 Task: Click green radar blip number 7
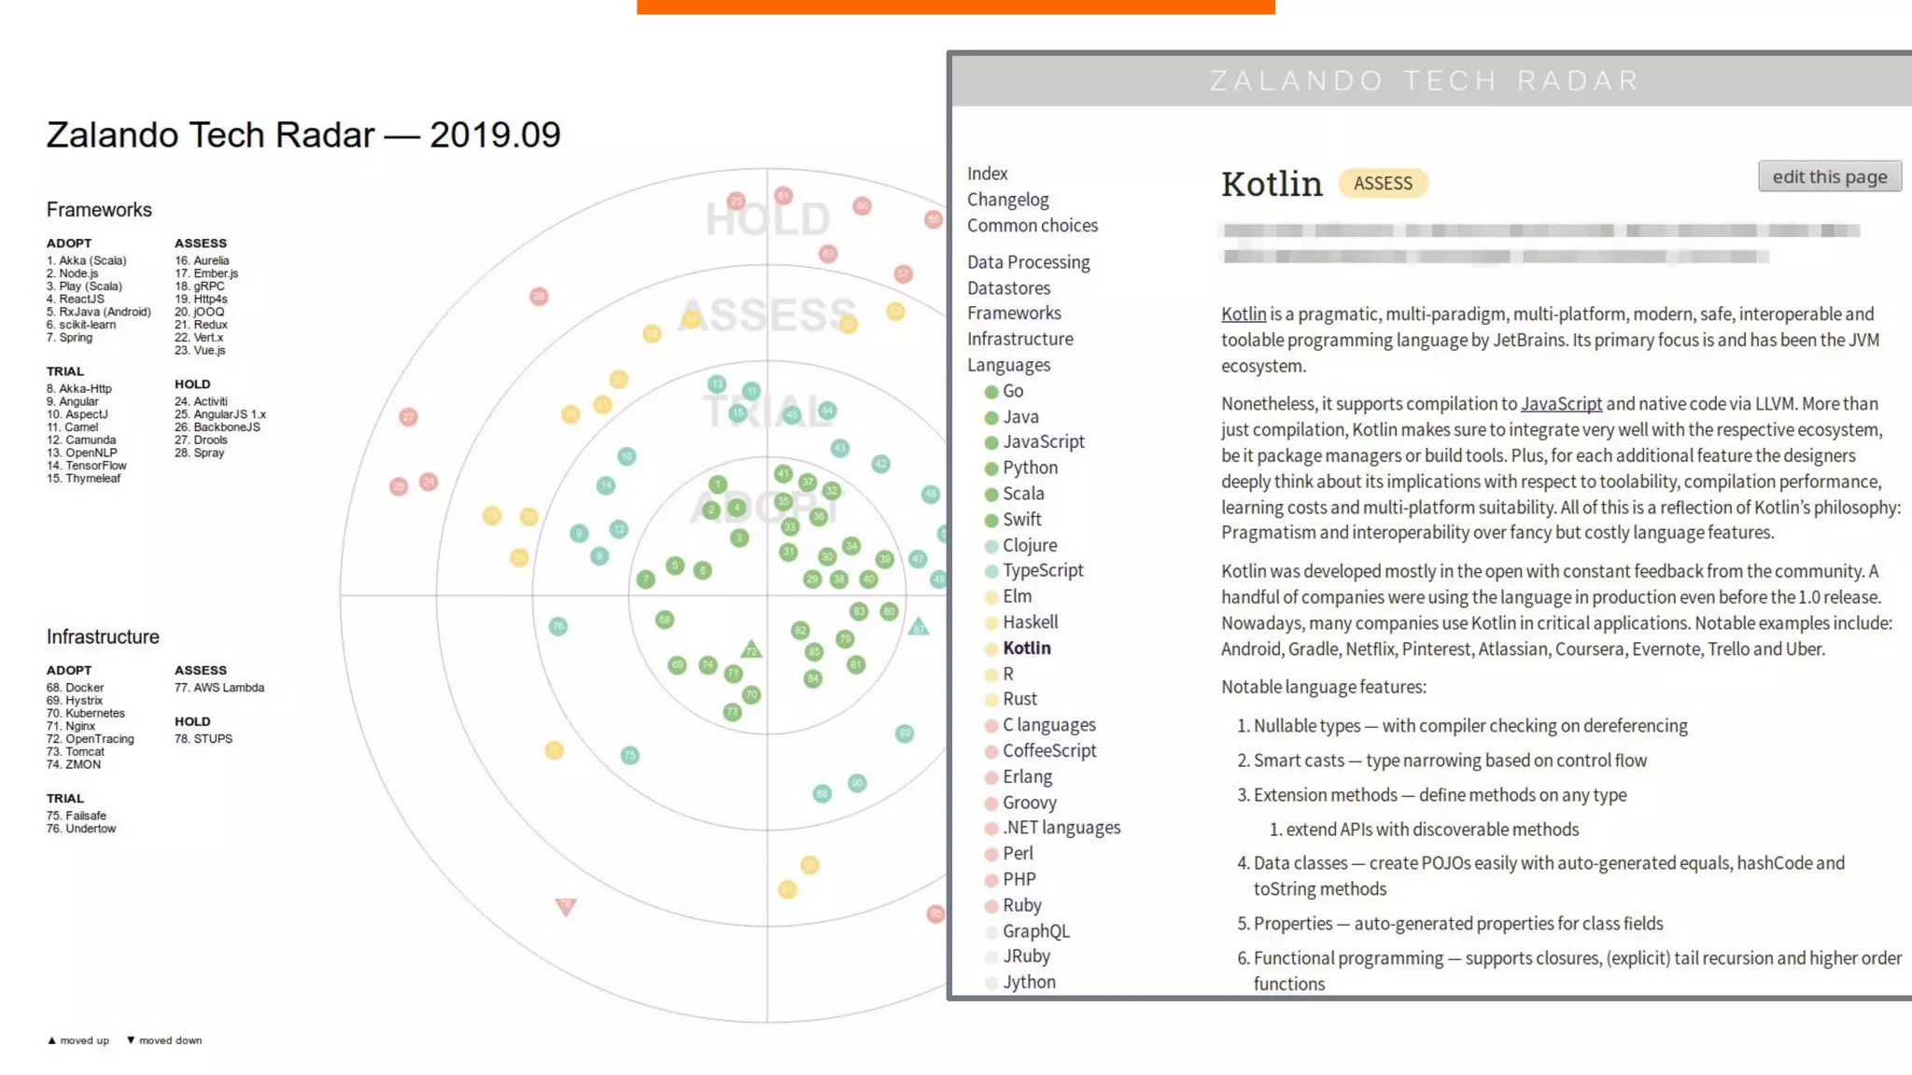645,579
